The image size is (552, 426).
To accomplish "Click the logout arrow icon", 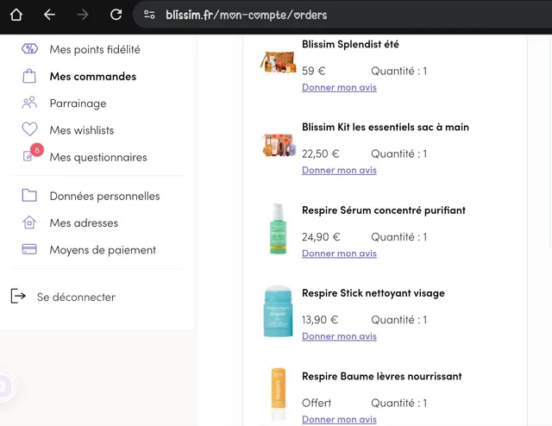I will click(x=18, y=296).
